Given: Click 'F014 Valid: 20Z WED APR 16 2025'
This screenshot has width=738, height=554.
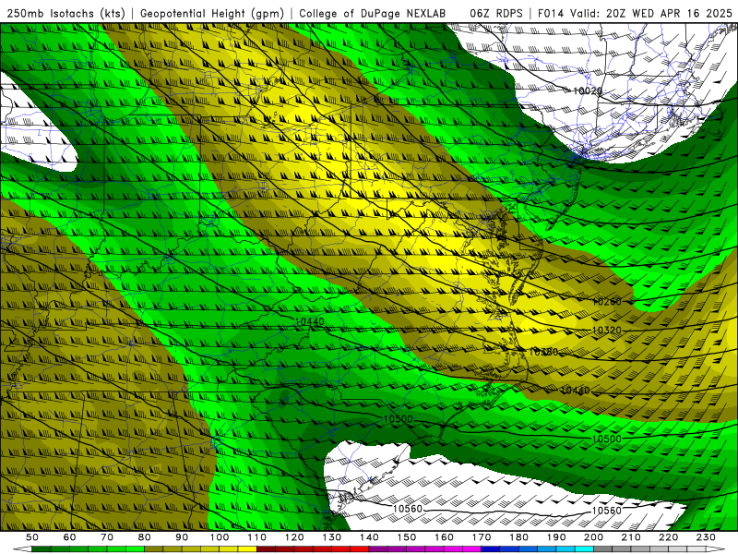Looking at the screenshot, I should coord(635,14).
